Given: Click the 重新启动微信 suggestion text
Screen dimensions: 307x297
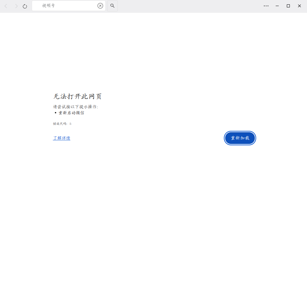Looking at the screenshot, I should [x=71, y=113].
